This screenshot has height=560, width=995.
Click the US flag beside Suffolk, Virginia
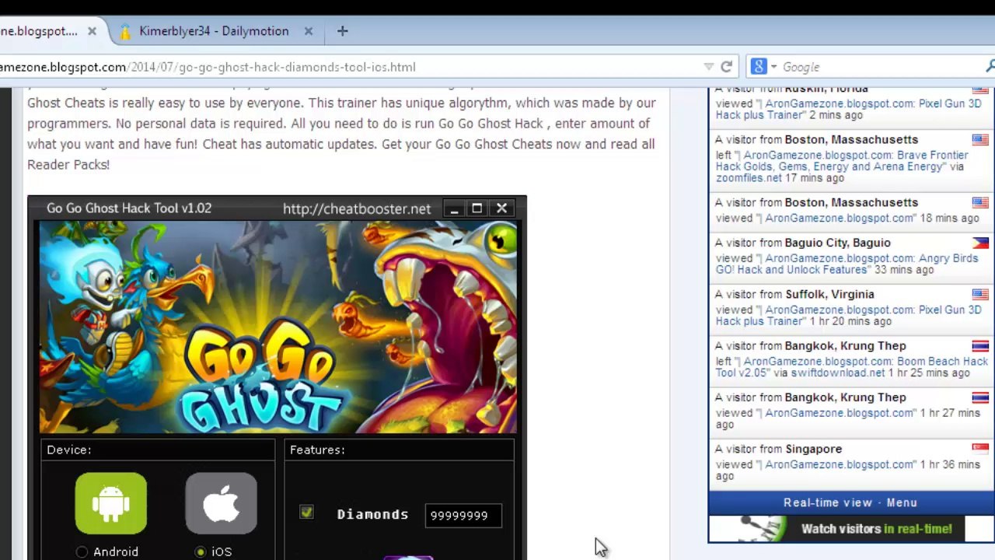click(980, 295)
